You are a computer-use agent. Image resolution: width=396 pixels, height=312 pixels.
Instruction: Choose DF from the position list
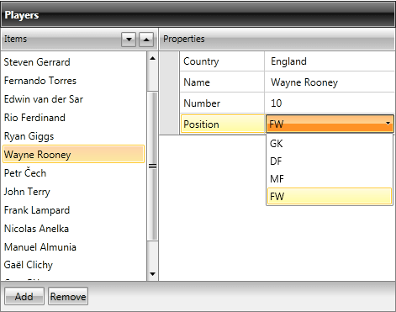pyautogui.click(x=330, y=161)
